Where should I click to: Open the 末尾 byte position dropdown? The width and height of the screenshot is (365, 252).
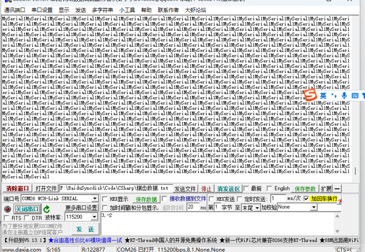pos(257,208)
